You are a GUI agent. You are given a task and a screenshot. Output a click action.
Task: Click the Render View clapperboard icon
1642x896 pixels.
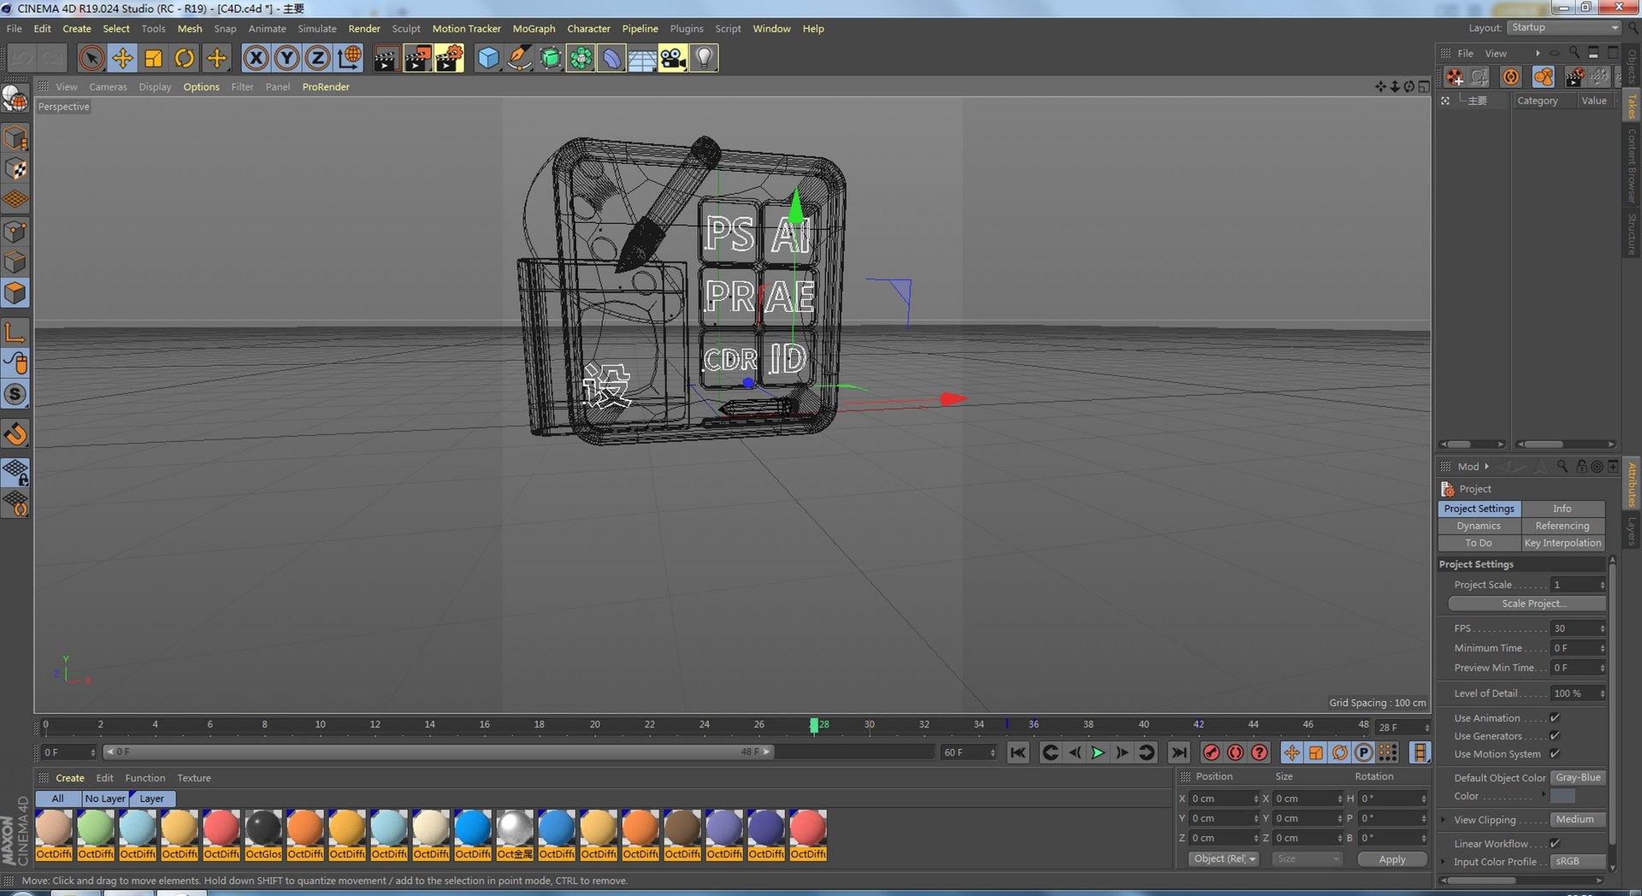click(386, 58)
